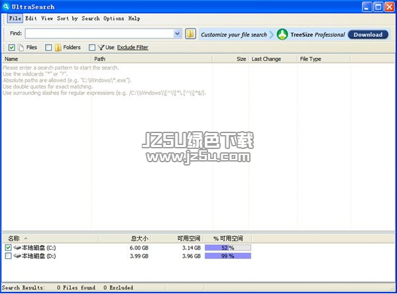The image size is (397, 294).
Task: Open the View menu
Action: (x=47, y=19)
